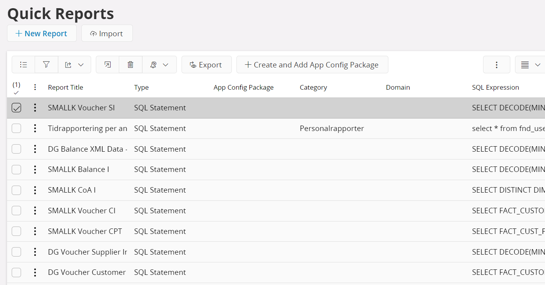Sort by the Report Title column header
Screen dimensions: 545x285
[x=65, y=87]
